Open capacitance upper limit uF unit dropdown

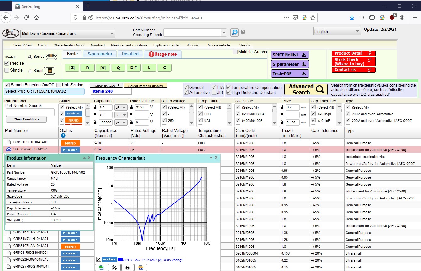click(x=121, y=107)
